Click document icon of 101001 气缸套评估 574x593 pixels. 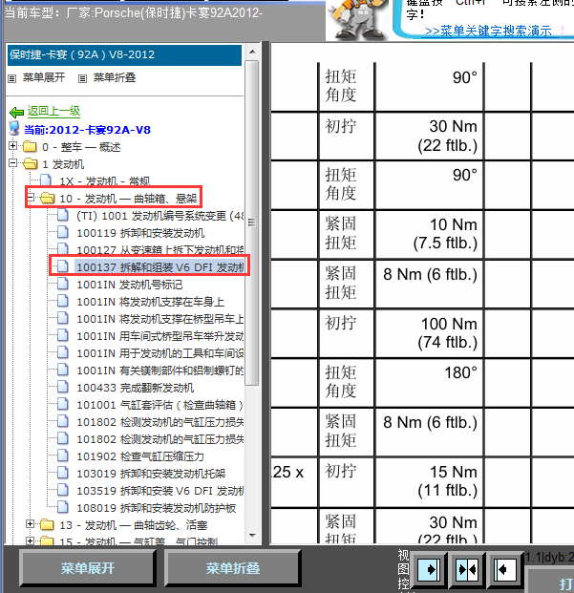pyautogui.click(x=63, y=404)
